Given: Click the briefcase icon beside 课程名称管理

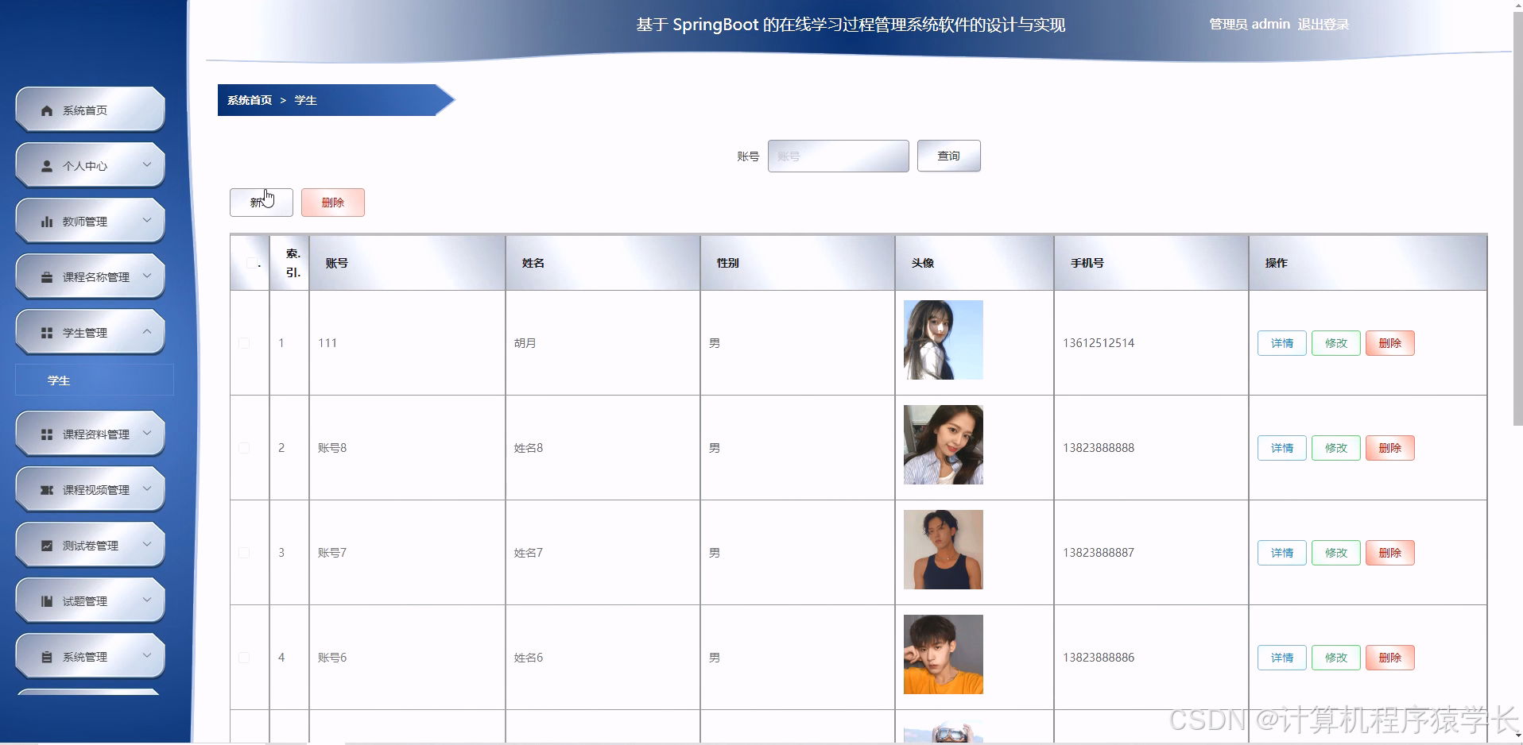Looking at the screenshot, I should click(x=47, y=277).
